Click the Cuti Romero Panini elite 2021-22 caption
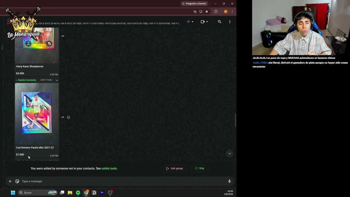This screenshot has width=350, height=197. coord(35,148)
